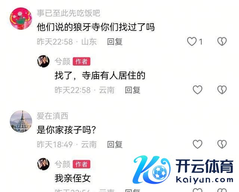Reply to author's 寺庙有人居住的 comment
Image resolution: width=239 pixels, height=192 pixels.
pos(133,90)
